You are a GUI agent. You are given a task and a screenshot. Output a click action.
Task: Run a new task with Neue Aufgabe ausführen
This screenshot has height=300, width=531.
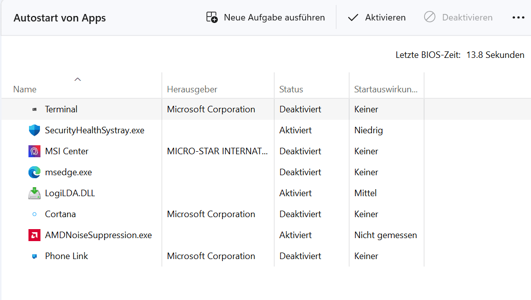[266, 17]
